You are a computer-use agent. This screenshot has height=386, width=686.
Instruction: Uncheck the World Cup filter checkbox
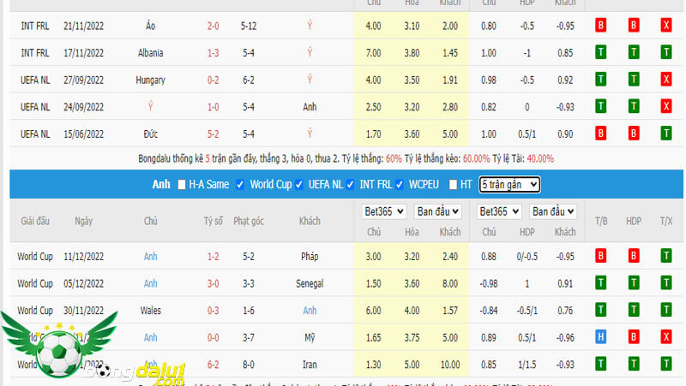coord(240,185)
